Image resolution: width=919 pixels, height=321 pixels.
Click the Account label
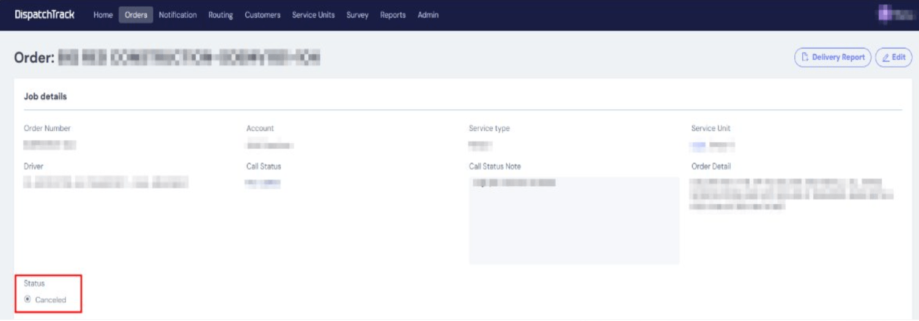pyautogui.click(x=260, y=129)
